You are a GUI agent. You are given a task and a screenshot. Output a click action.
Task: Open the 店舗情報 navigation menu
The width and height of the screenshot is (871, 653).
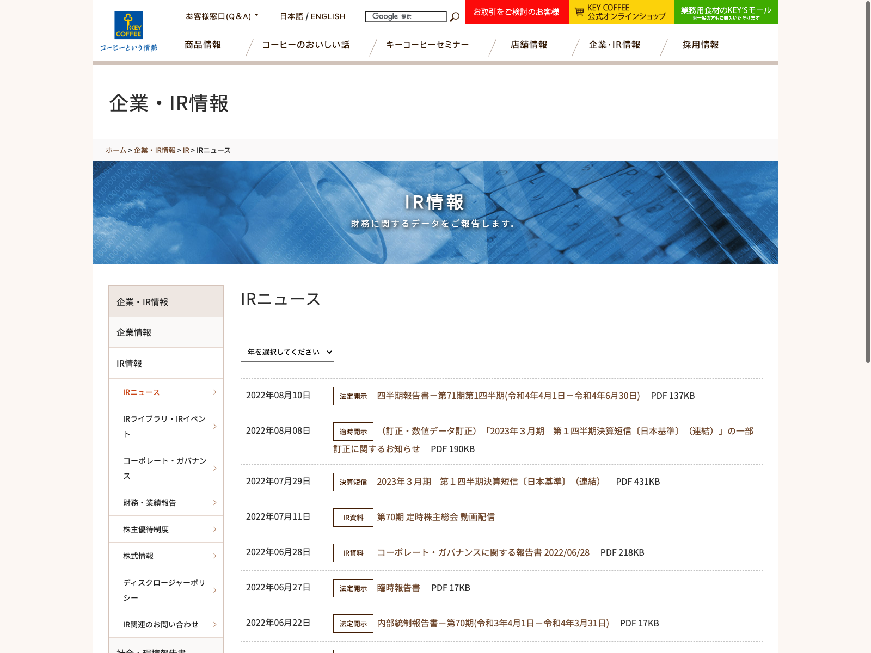pyautogui.click(x=529, y=45)
